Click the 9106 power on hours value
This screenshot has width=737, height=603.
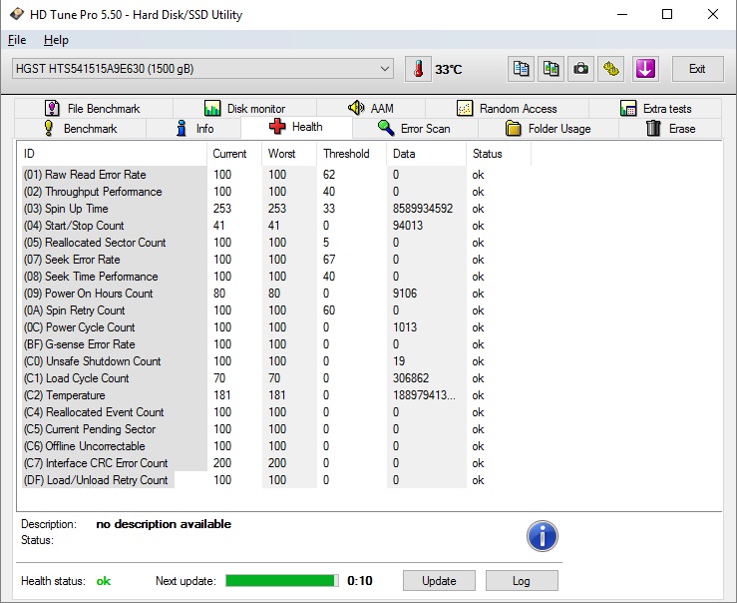pyautogui.click(x=405, y=294)
